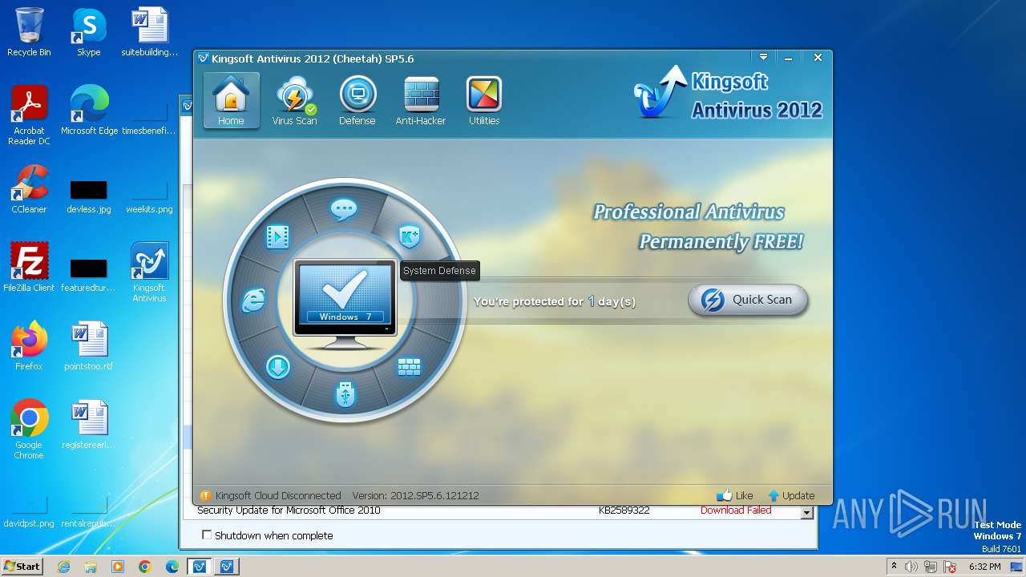
Task: Click the Kingsoft Cloud Disconnected warning icon
Action: pos(205,495)
